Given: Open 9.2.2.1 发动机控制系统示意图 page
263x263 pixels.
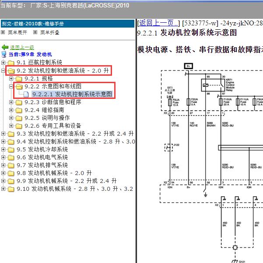Looking at the screenshot, I should (x=72, y=94).
